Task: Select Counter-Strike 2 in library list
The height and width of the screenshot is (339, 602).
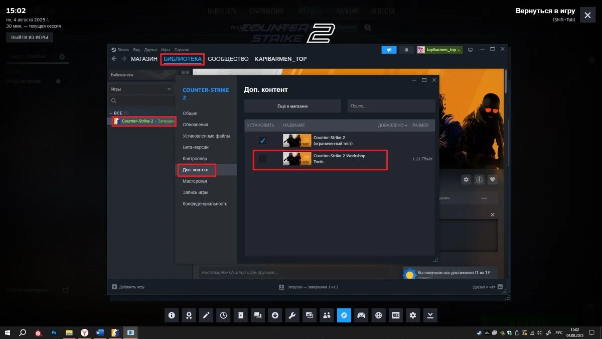Action: point(144,121)
